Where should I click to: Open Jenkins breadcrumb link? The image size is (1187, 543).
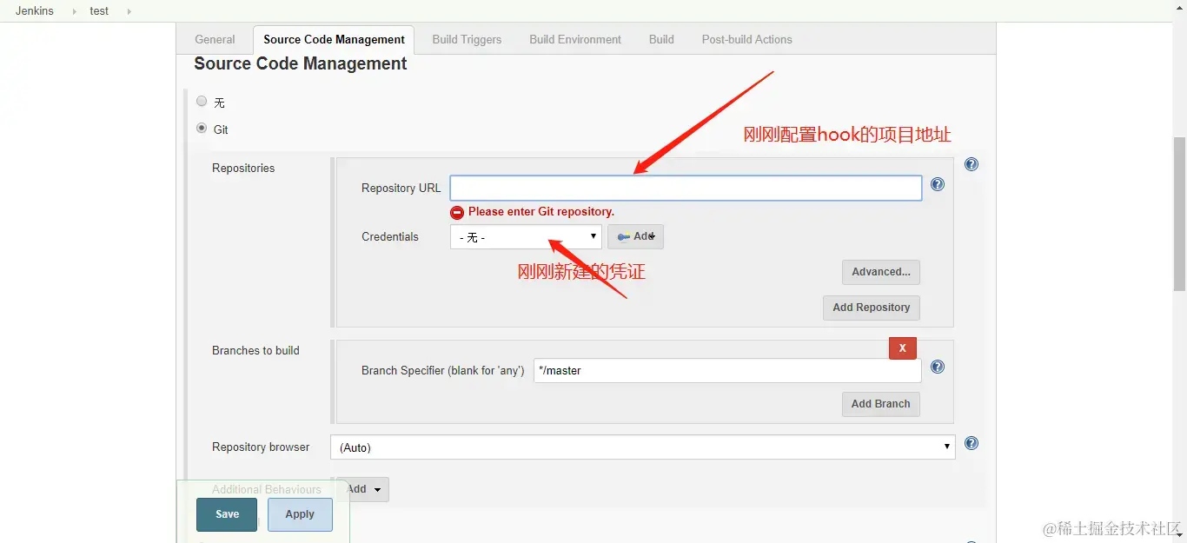[35, 11]
